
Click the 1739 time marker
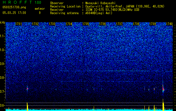[x=153, y=24]
